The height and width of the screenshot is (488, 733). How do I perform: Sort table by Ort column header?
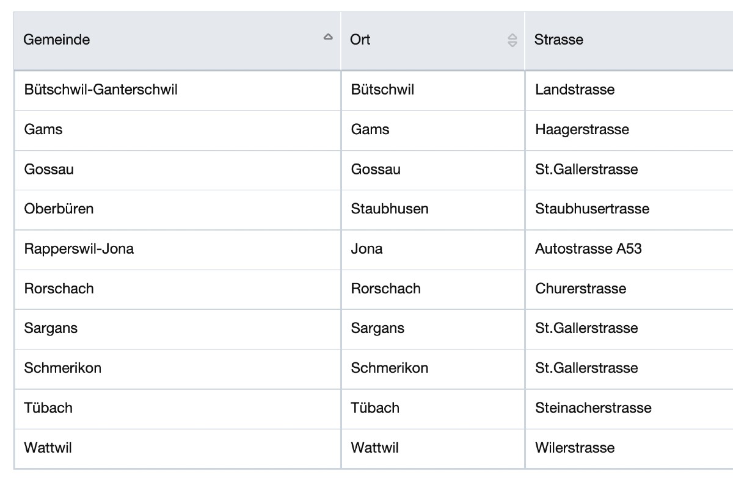click(x=360, y=40)
